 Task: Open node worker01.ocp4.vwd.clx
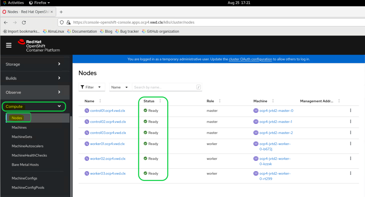coord(107,144)
